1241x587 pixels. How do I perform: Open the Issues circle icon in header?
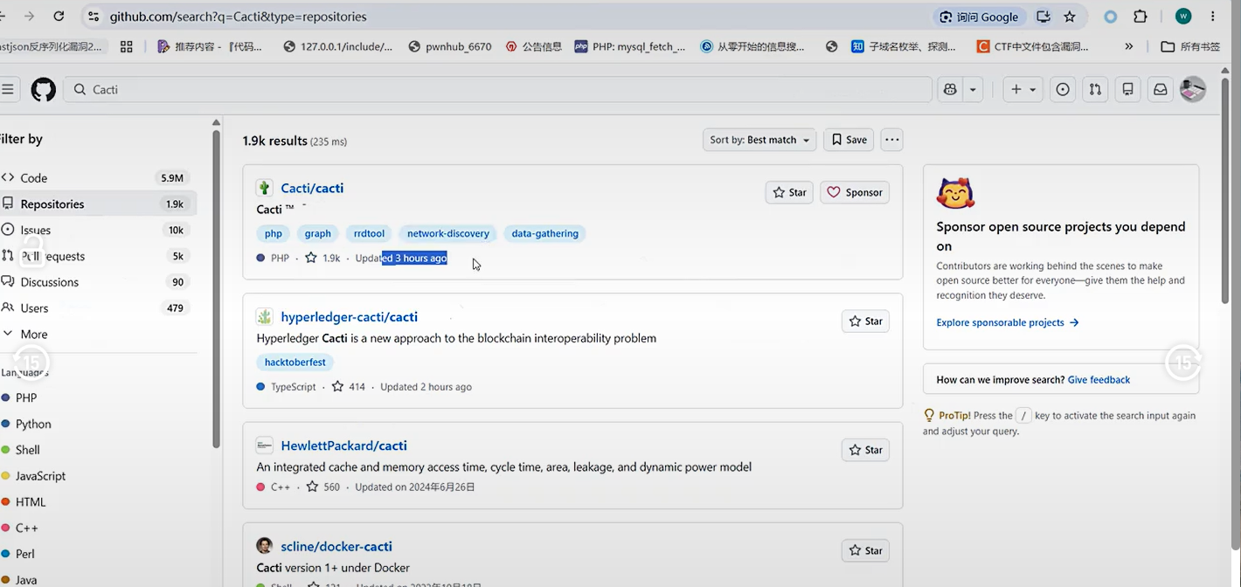pyautogui.click(x=1062, y=89)
